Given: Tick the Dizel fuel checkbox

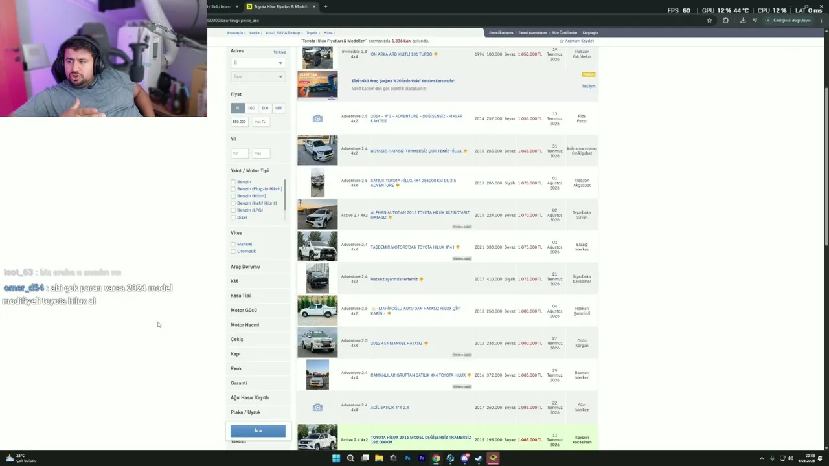Looking at the screenshot, I should click(x=233, y=217).
